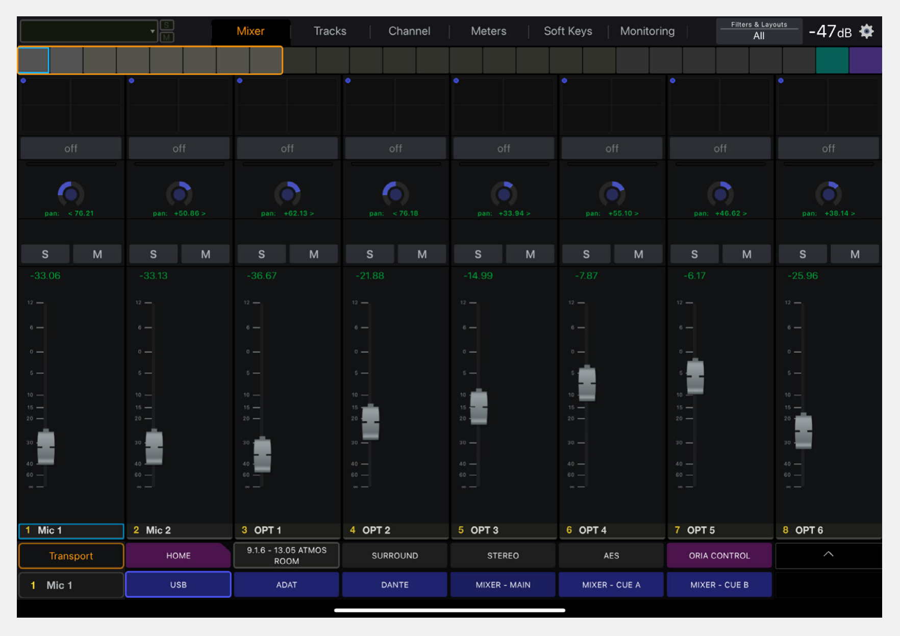Click the blue indicator dot on Mic 1 strip
This screenshot has width=900, height=636.
tap(23, 81)
